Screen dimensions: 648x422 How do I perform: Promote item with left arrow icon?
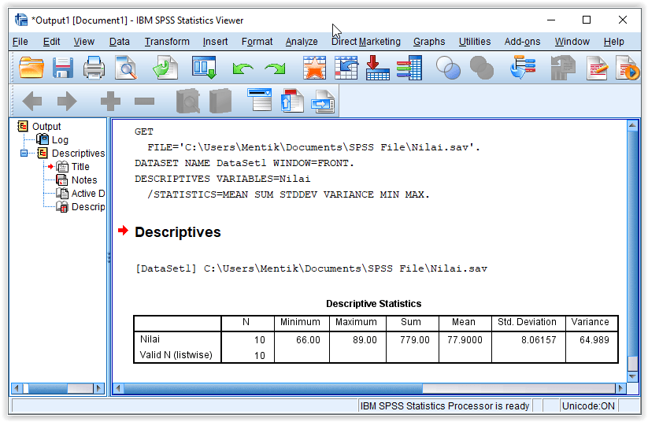(x=32, y=102)
